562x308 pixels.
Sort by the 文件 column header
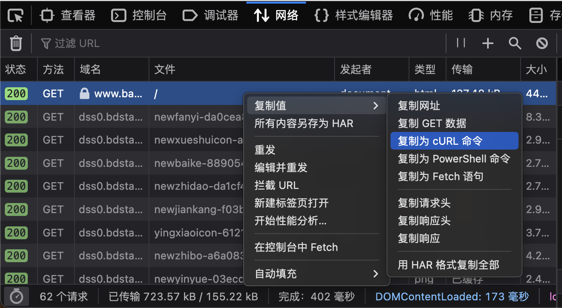(x=242, y=70)
